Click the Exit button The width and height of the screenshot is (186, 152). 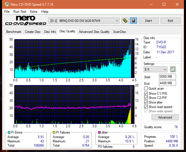(170, 21)
